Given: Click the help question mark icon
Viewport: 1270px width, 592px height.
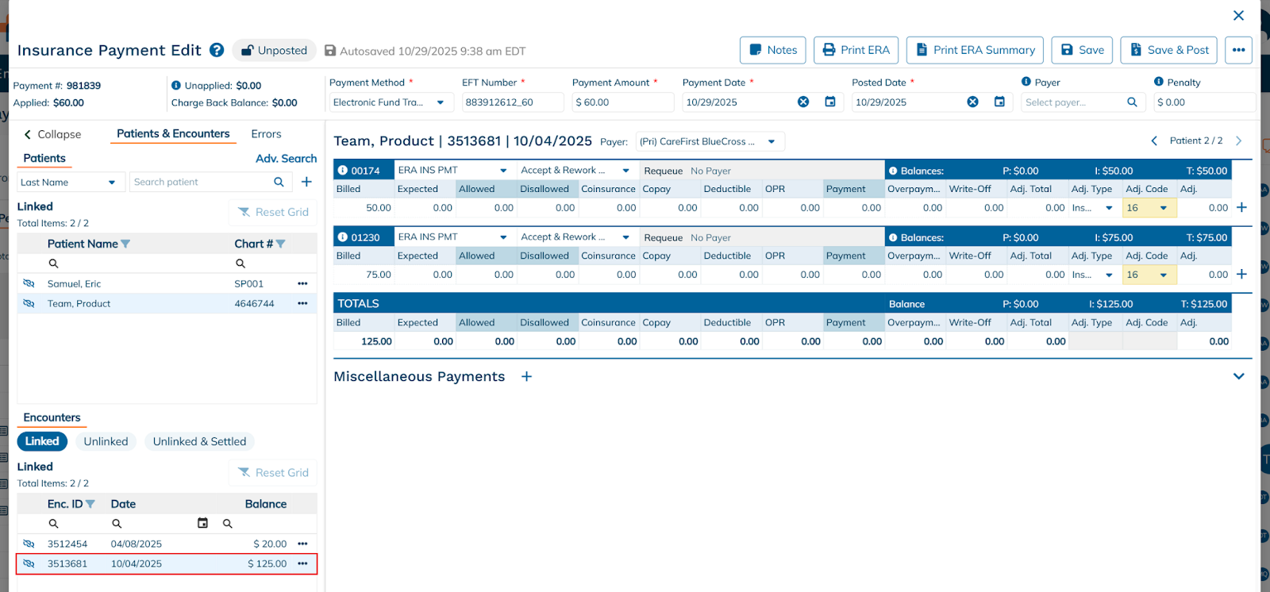Looking at the screenshot, I should pyautogui.click(x=217, y=50).
